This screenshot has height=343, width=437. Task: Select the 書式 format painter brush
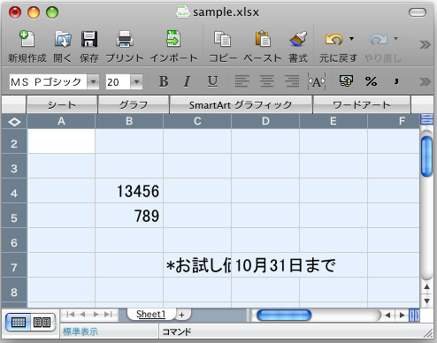298,39
